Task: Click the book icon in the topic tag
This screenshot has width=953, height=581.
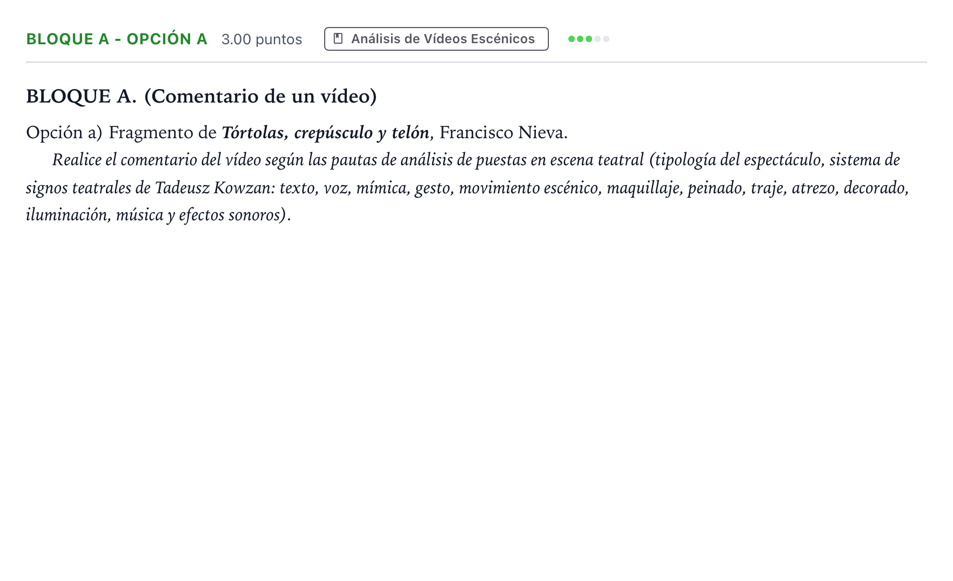Action: click(x=338, y=39)
